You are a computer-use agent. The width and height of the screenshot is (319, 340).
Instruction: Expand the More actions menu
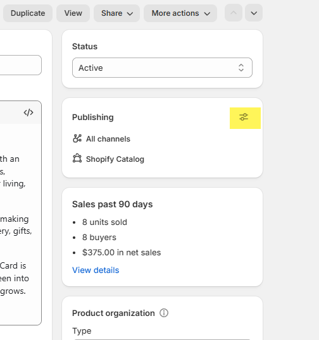(x=180, y=13)
